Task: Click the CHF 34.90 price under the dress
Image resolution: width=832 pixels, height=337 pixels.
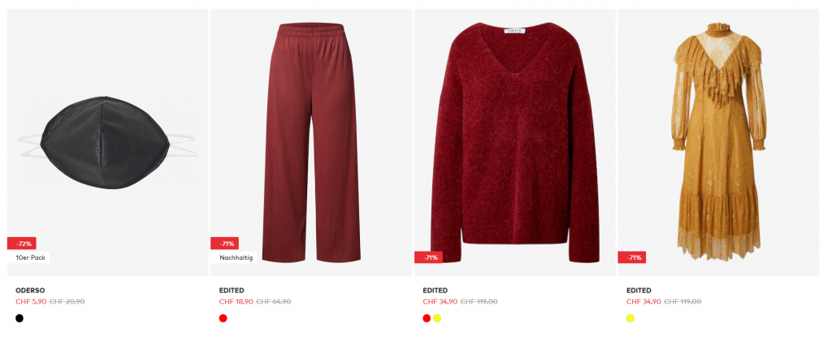Action: coord(643,301)
